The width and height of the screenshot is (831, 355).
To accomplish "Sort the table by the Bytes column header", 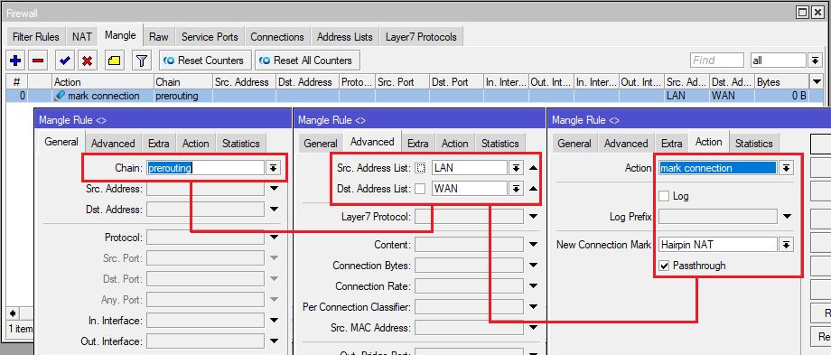I will click(782, 82).
